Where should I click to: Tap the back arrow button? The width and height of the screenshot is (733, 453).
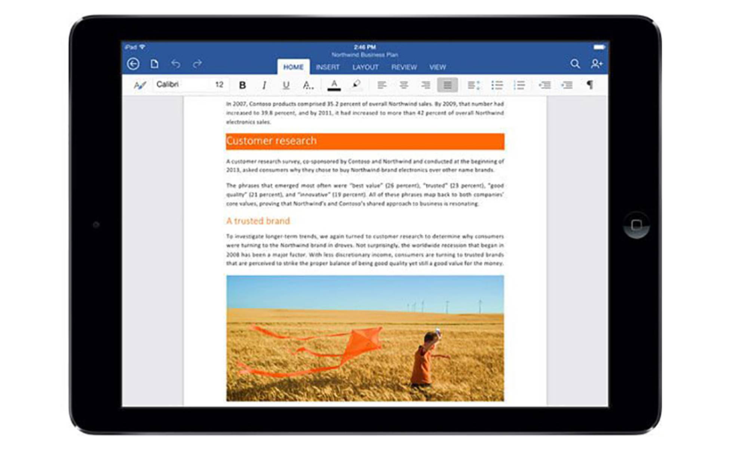pyautogui.click(x=133, y=64)
